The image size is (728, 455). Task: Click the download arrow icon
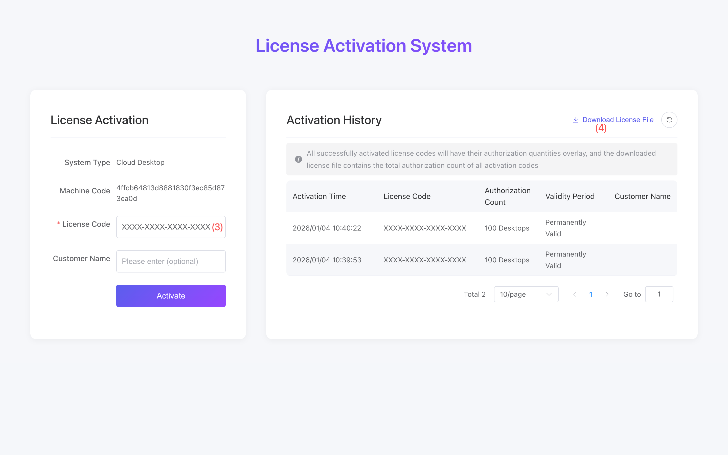click(x=576, y=120)
